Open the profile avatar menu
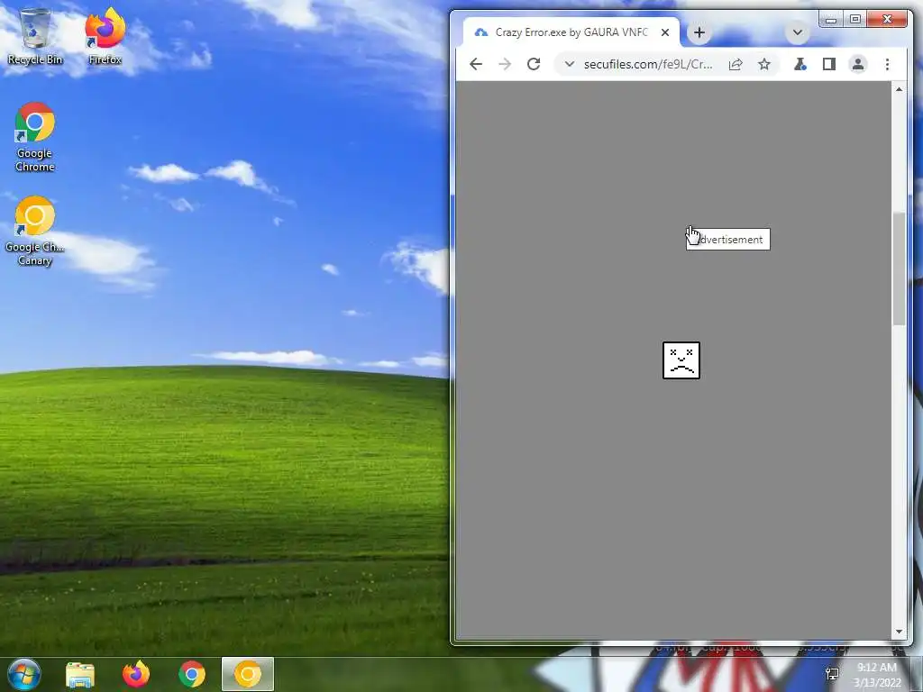The image size is (923, 692). [x=858, y=64]
